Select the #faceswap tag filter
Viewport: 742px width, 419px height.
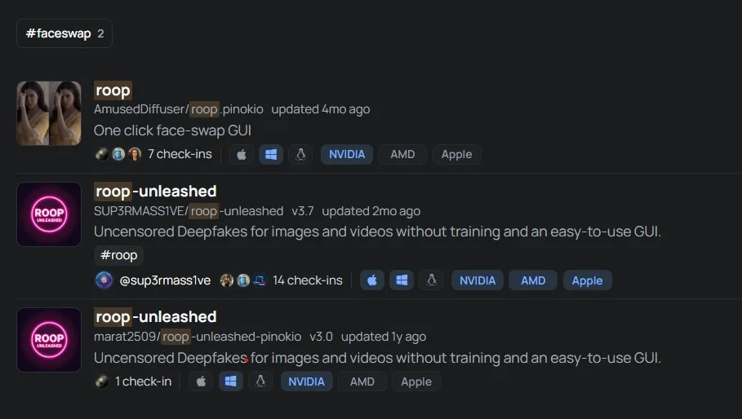point(64,33)
